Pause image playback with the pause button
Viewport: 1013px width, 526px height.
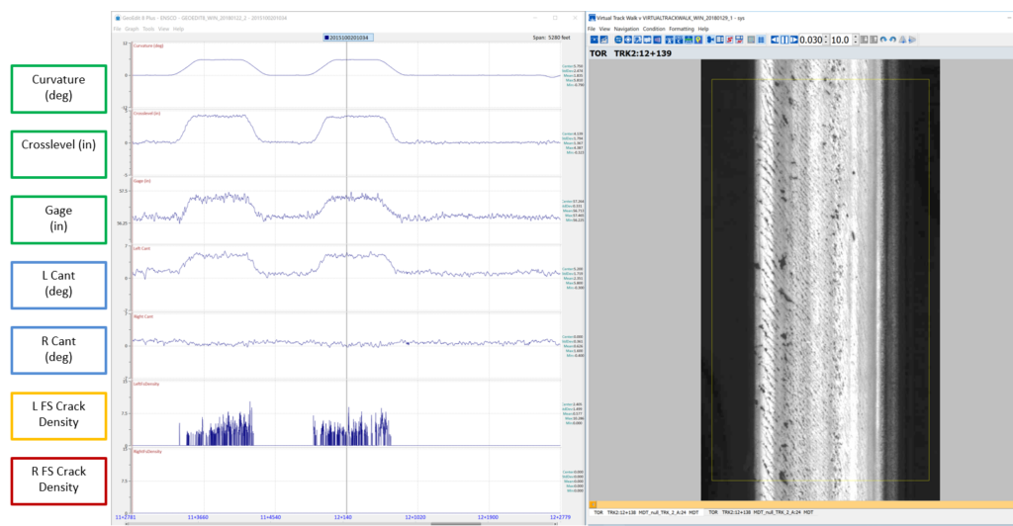coord(784,40)
